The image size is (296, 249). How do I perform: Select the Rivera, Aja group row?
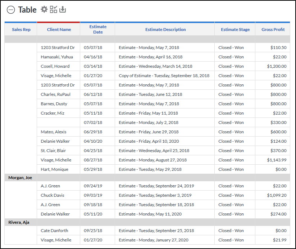point(147,222)
